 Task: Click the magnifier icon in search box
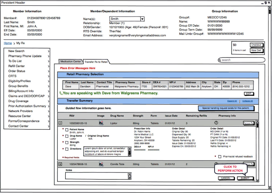click(220, 60)
